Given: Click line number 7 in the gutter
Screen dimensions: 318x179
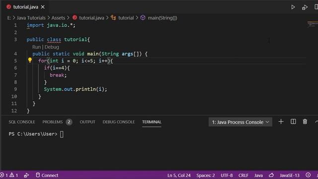Looking at the screenshot, I should [x=15, y=75].
